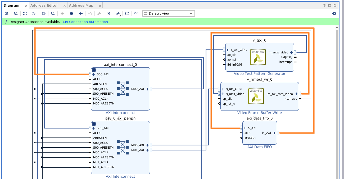Open the Default View dropdown
Image resolution: width=344 pixels, height=179 pixels.
click(169, 13)
